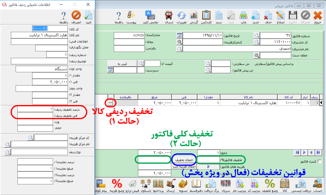Image resolution: width=326 pixels, height=195 pixels.
Task: Click the نمایش کلید toolbar icon
Action: tap(149, 15)
